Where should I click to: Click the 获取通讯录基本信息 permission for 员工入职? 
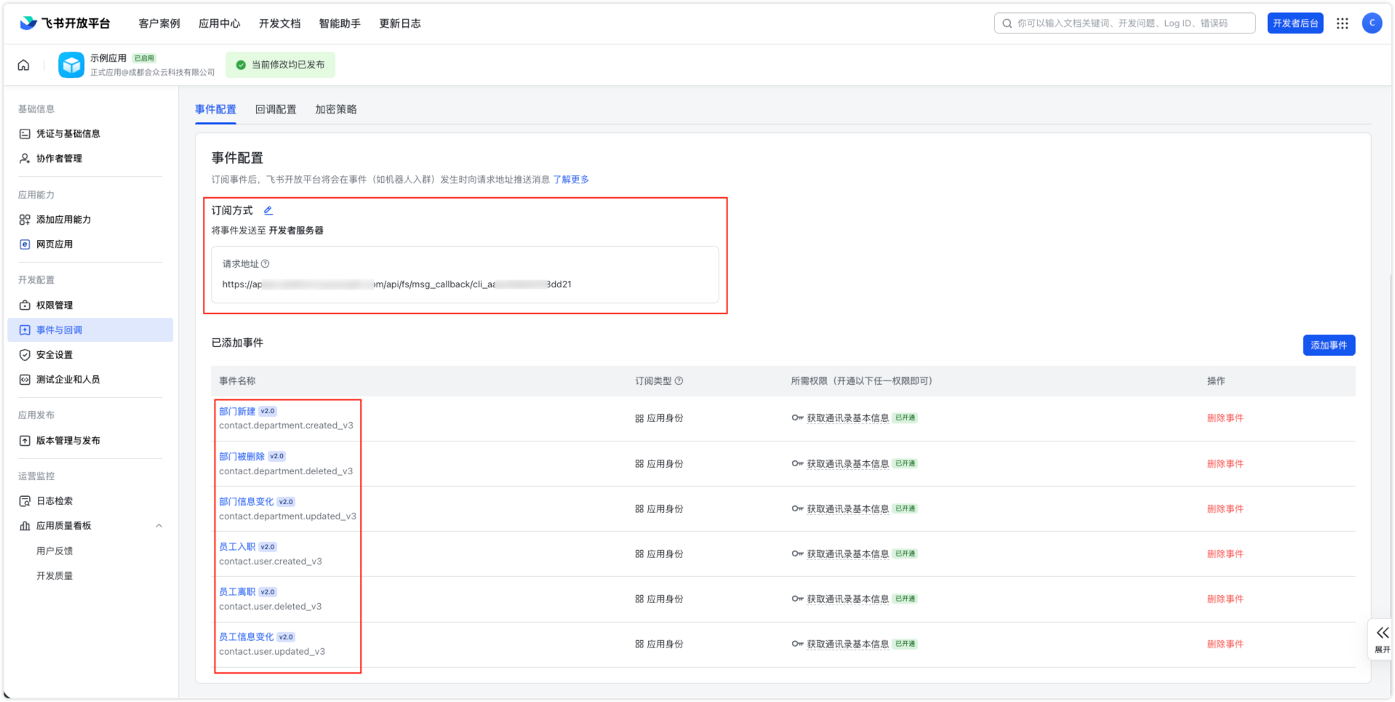point(847,554)
